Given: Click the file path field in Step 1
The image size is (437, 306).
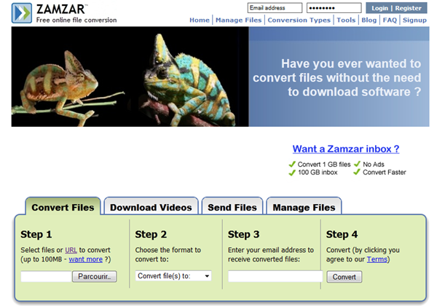Looking at the screenshot, I should 47,276.
